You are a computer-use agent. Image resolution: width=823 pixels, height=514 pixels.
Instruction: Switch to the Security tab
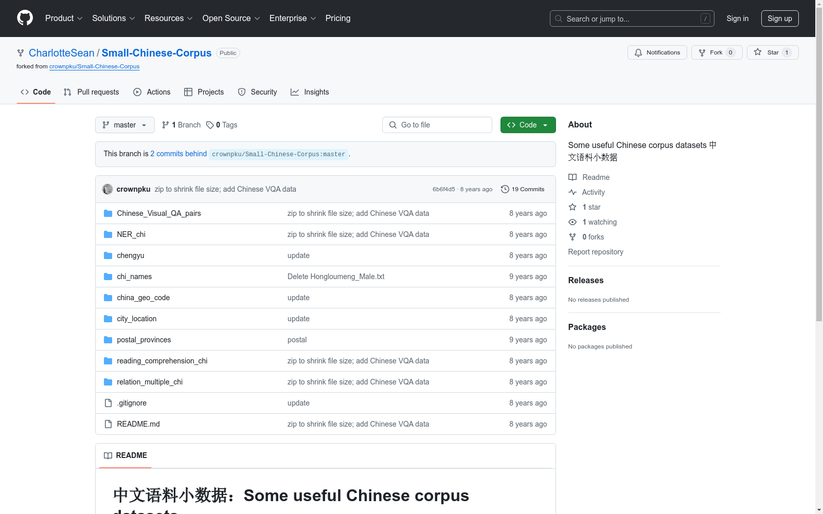pyautogui.click(x=258, y=92)
